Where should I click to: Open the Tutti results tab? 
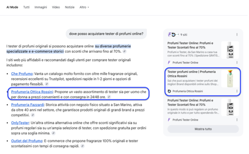26,7
